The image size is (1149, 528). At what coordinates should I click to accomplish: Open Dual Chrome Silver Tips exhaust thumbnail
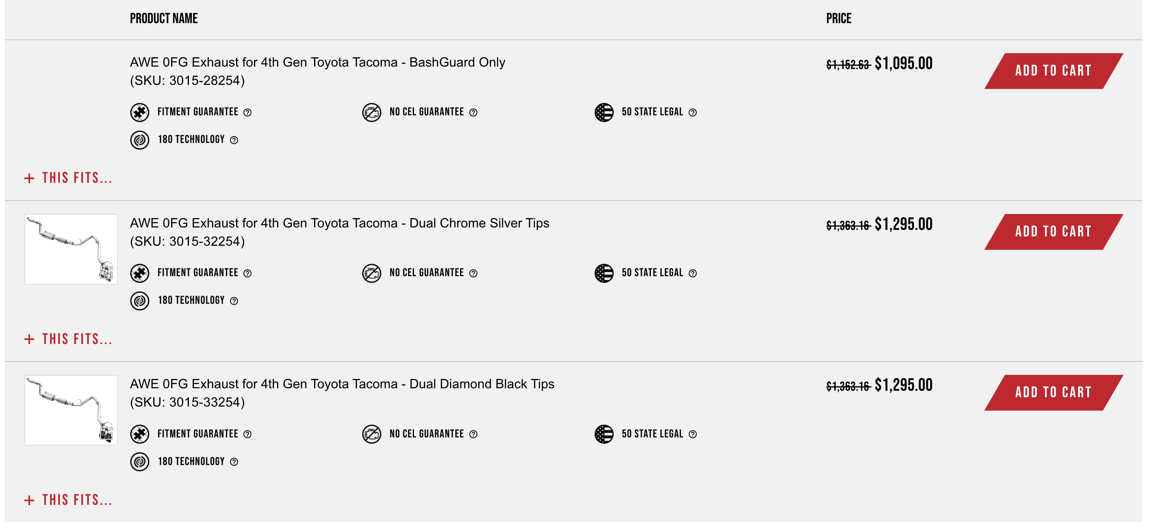[x=71, y=249]
